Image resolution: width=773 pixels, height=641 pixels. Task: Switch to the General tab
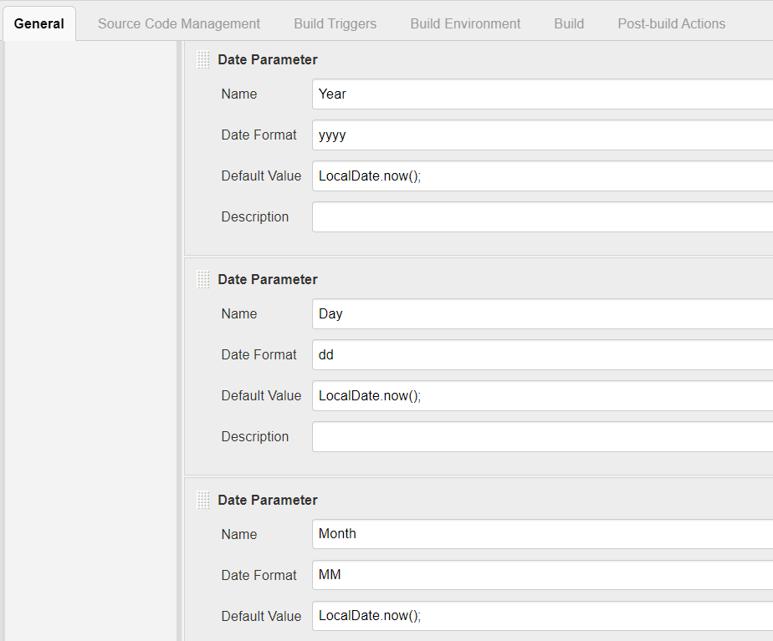[39, 23]
